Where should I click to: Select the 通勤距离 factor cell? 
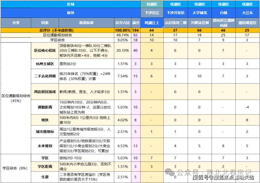45,107
